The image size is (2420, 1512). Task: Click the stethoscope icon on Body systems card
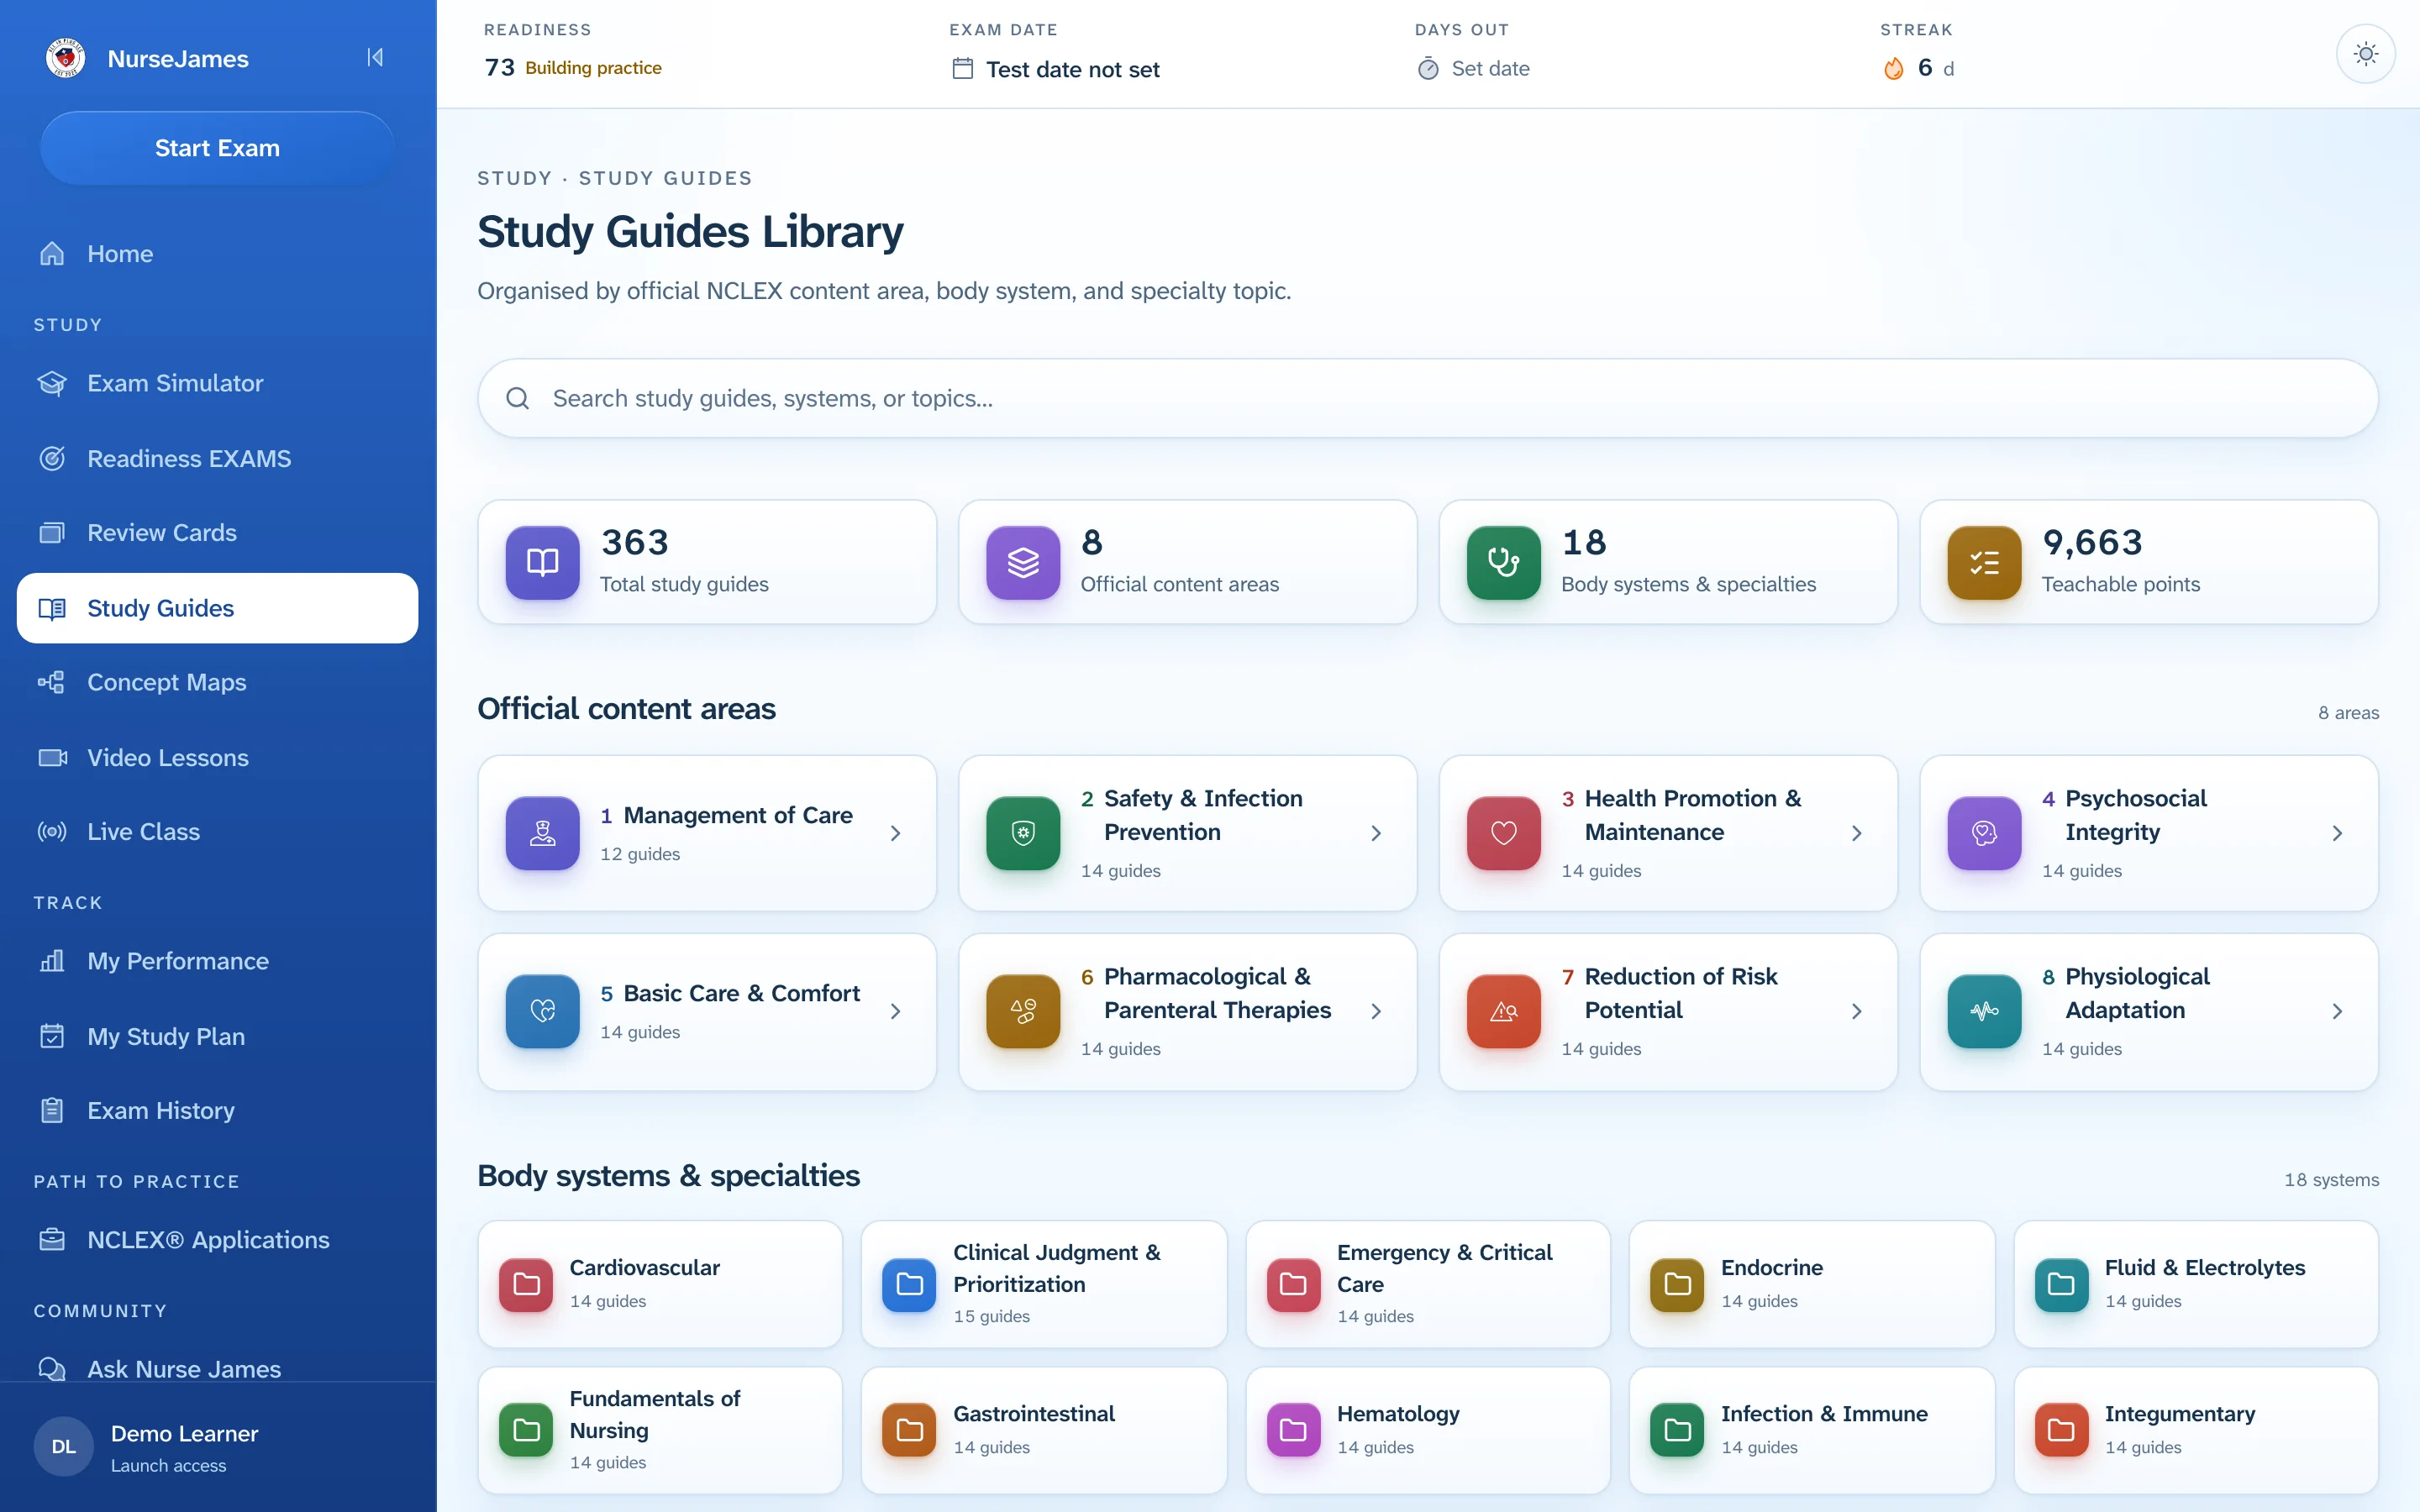pos(1503,562)
